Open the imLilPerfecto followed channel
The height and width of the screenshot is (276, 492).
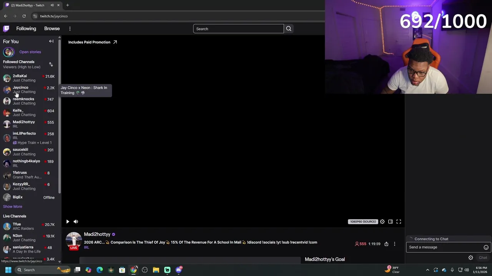[30, 138]
